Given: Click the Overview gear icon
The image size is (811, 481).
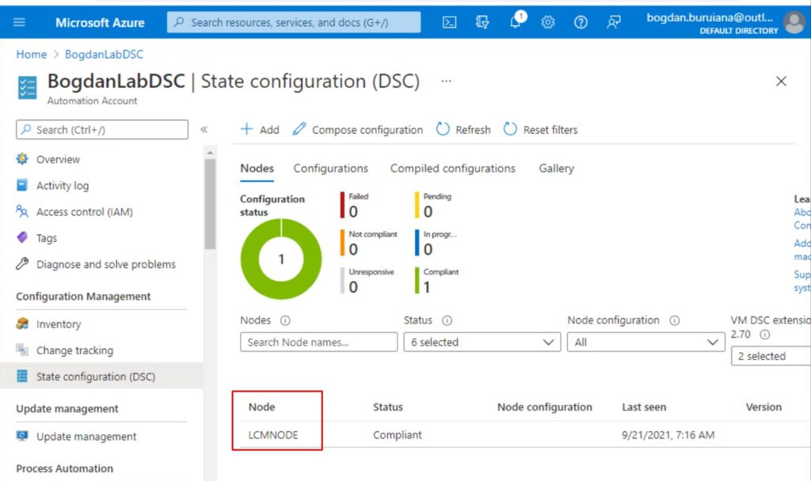Looking at the screenshot, I should (22, 159).
